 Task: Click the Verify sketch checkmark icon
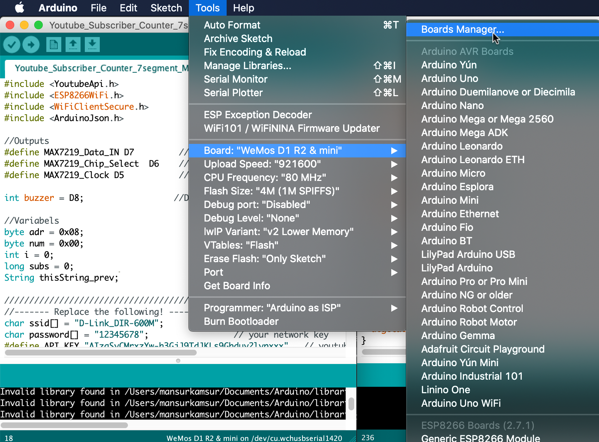click(x=12, y=45)
